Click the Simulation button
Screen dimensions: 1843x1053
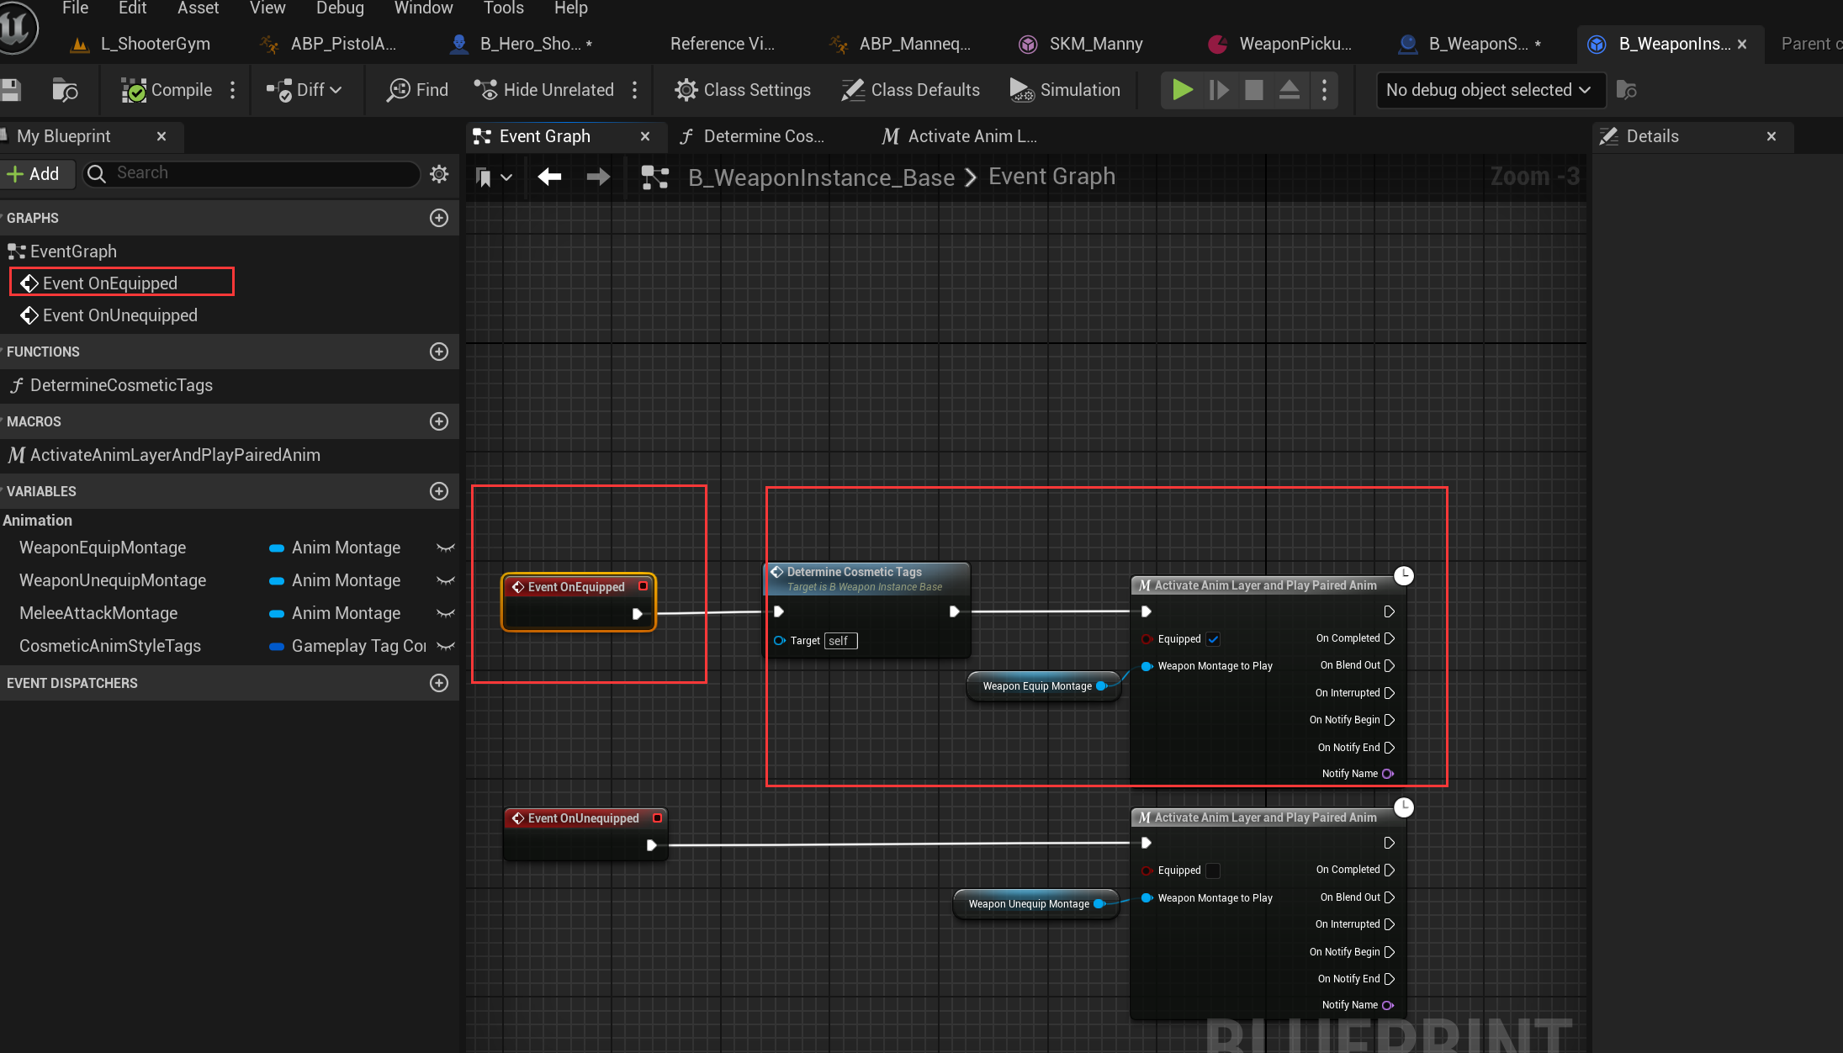1065,90
